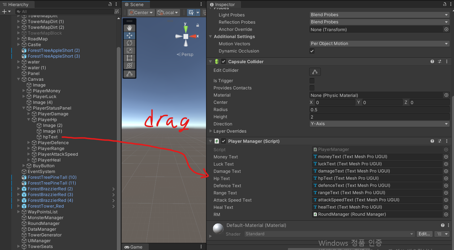Click the collider Height input field
The height and width of the screenshot is (250, 454).
coord(379,117)
